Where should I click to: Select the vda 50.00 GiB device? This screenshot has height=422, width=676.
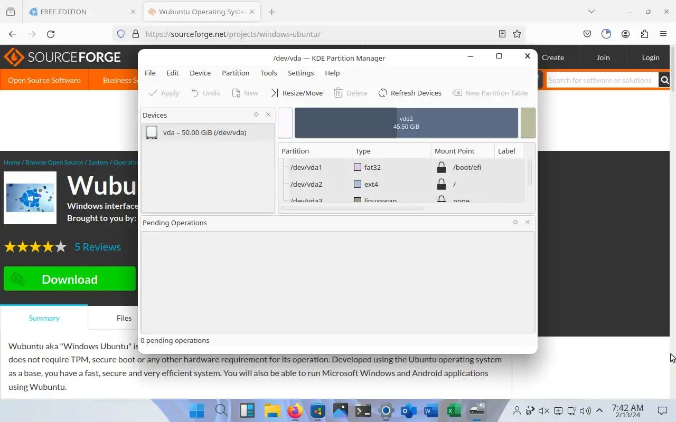(208, 132)
